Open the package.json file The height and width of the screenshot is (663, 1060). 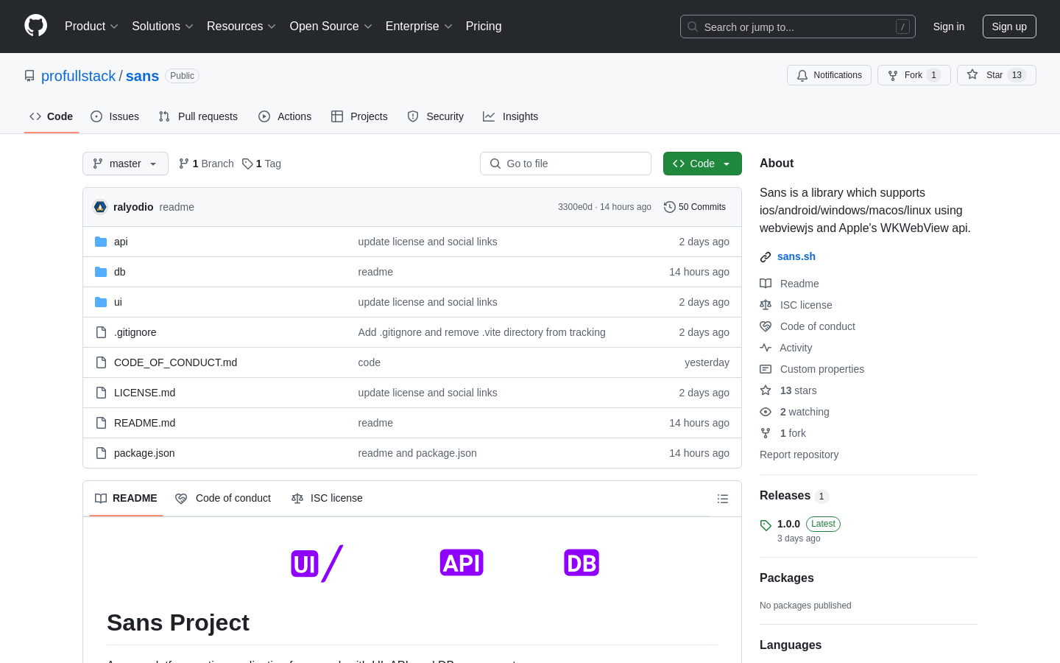click(x=144, y=453)
